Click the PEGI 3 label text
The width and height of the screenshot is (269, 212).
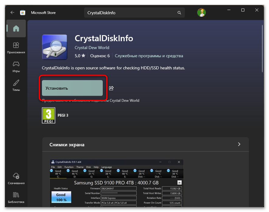pyautogui.click(x=63, y=115)
